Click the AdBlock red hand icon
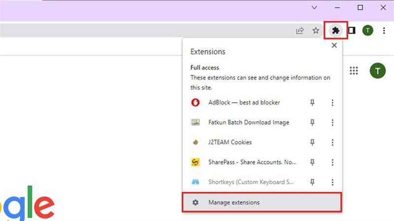 tap(196, 103)
